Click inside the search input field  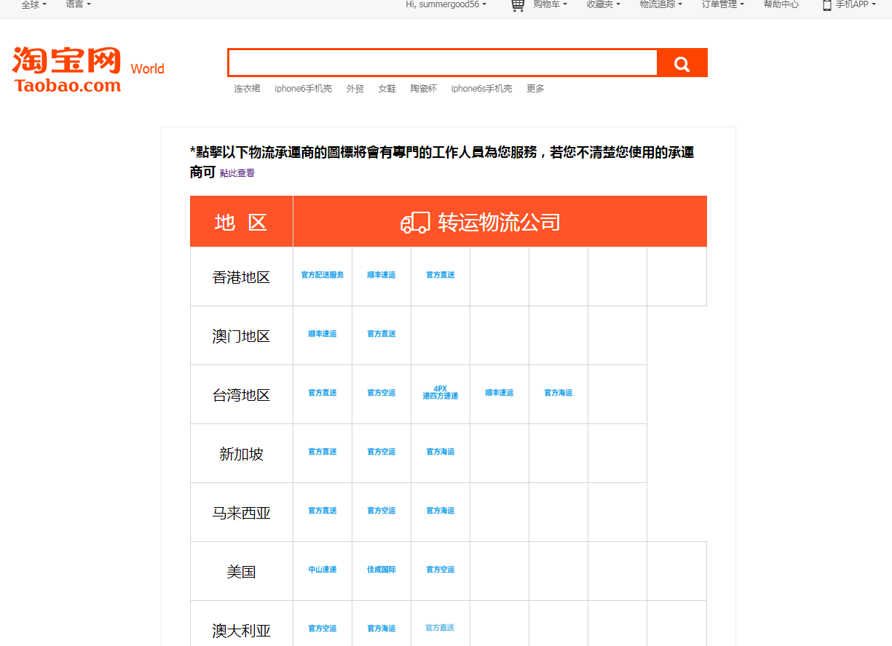(442, 63)
